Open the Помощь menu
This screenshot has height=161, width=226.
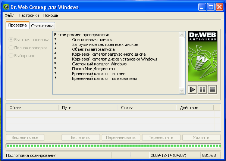pos(51,15)
